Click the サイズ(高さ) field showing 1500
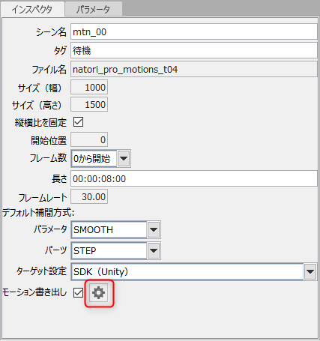Viewport: 320px width, 341px height. 89,104
